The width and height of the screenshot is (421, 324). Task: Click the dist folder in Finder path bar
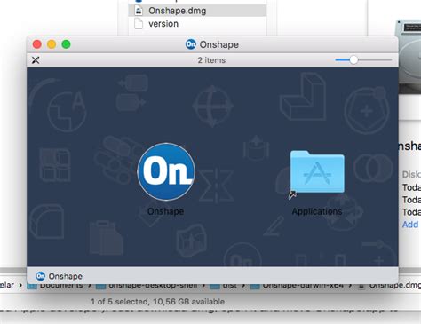click(229, 286)
